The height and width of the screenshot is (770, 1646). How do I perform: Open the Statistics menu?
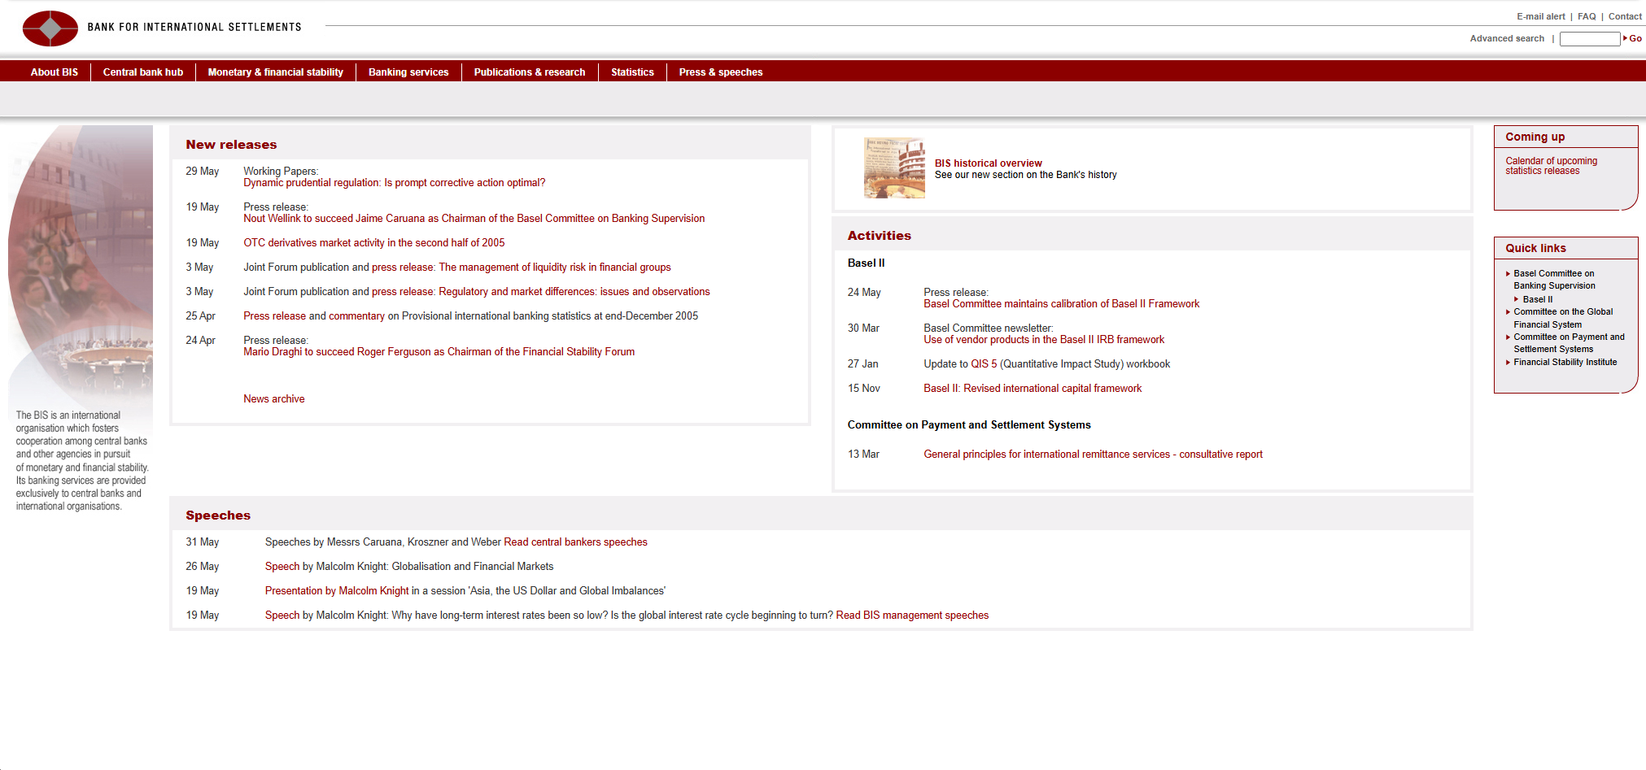632,72
